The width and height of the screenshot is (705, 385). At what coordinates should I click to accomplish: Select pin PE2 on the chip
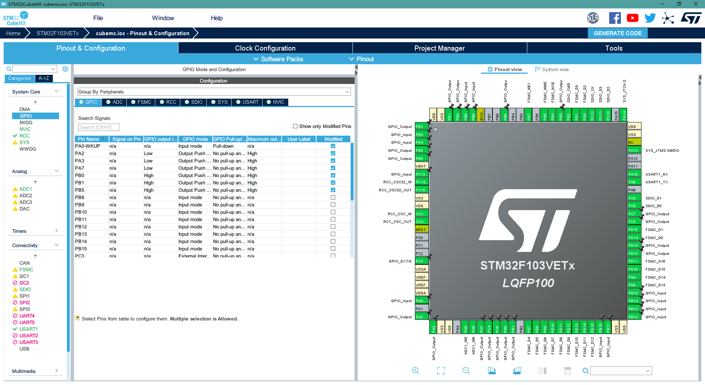click(x=422, y=126)
